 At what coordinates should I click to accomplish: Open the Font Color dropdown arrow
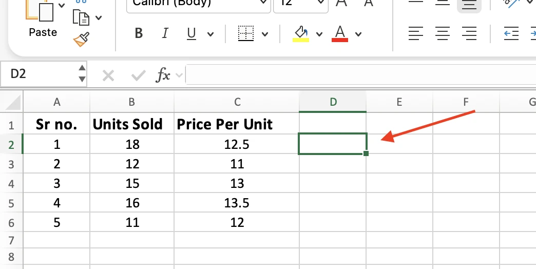coord(358,34)
